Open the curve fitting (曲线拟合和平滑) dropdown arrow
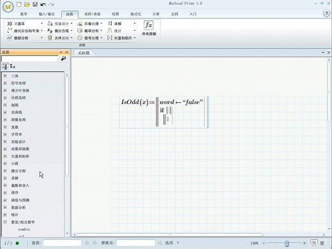Viewport: 332px width, 249px height. point(41,31)
